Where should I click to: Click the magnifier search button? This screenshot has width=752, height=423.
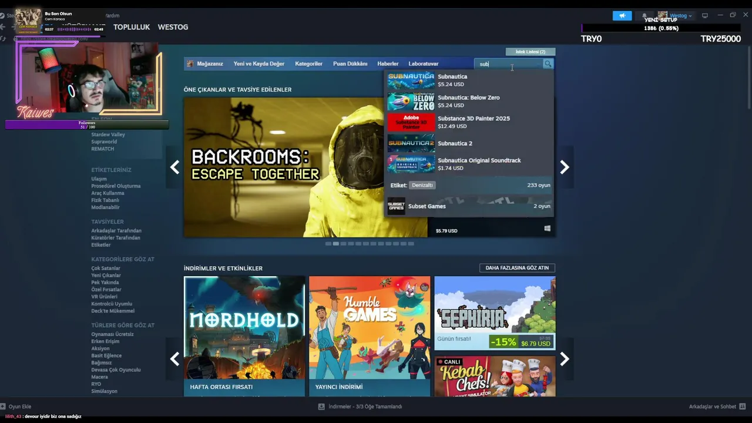click(x=548, y=63)
